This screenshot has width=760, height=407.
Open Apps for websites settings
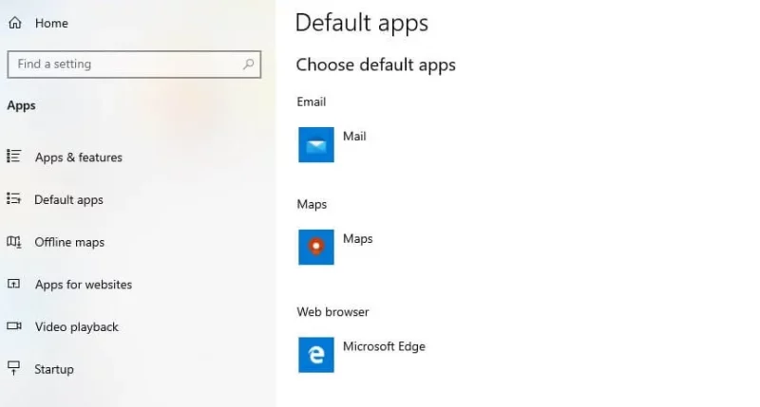point(84,285)
